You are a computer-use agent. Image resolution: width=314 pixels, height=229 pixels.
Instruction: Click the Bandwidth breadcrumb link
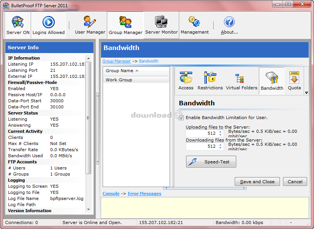pyautogui.click(x=149, y=61)
